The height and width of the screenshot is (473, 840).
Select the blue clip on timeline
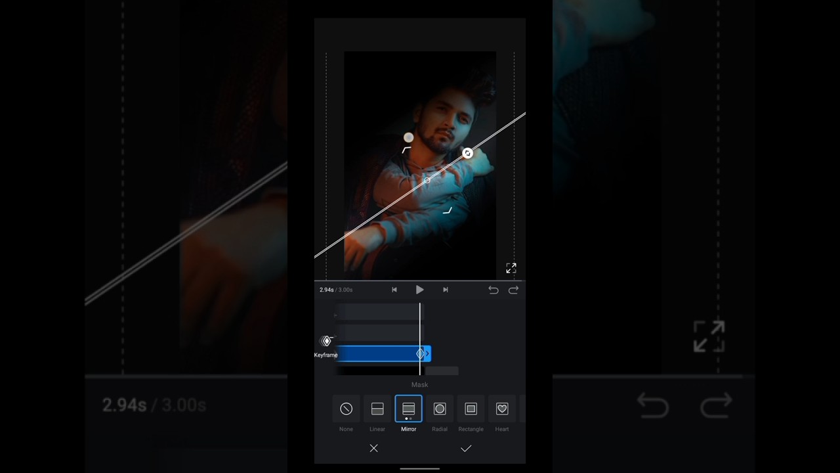point(383,353)
